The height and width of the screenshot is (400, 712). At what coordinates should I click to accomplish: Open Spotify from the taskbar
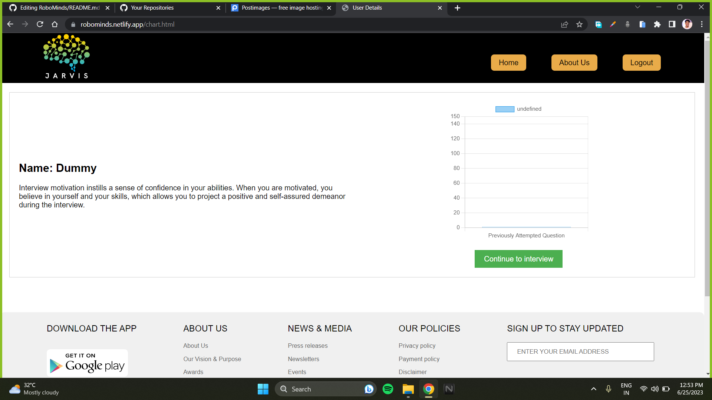pyautogui.click(x=388, y=389)
